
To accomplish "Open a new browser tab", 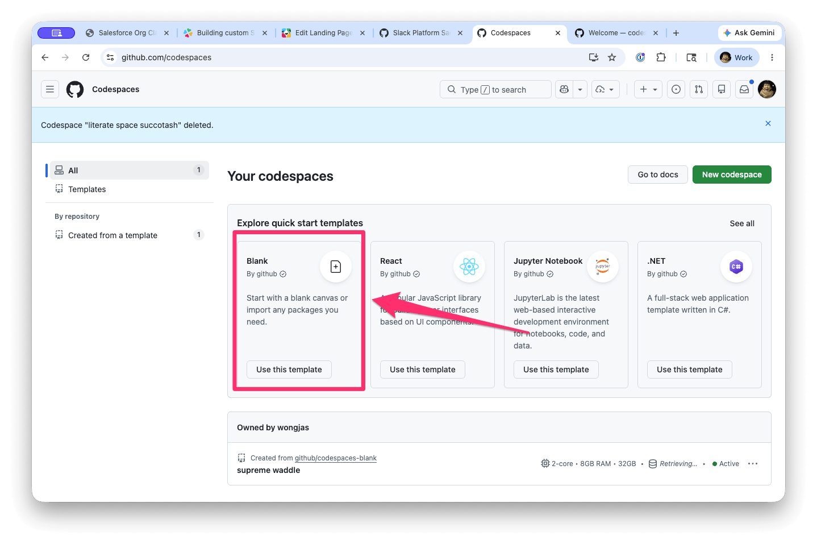I will [676, 33].
